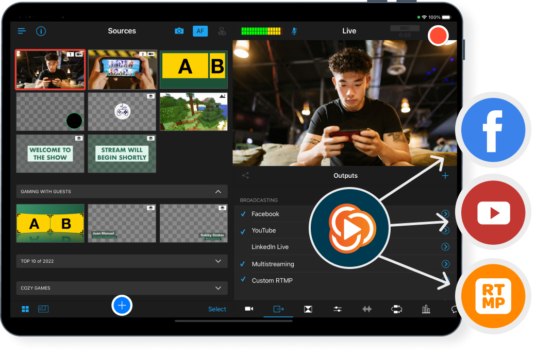
Task: Toggle the Facebook broadcasting checkmark
Action: 243,214
